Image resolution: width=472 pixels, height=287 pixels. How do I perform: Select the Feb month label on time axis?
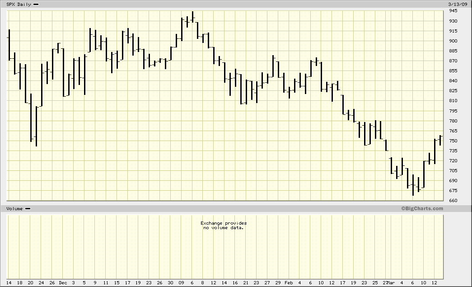pyautogui.click(x=288, y=283)
